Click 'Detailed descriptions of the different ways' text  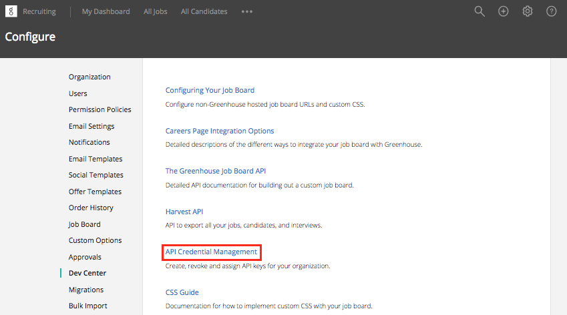pos(294,145)
